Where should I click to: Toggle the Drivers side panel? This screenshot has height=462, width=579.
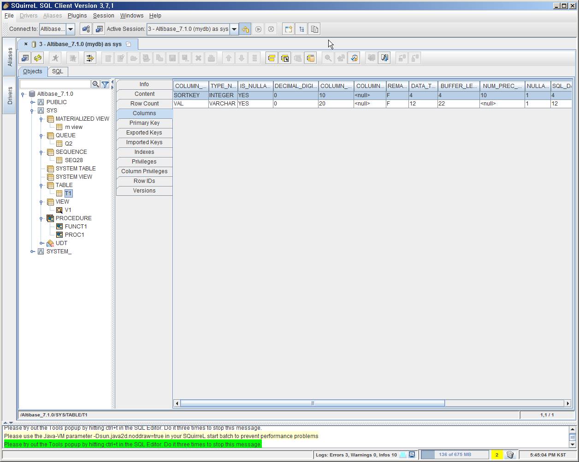[x=10, y=95]
